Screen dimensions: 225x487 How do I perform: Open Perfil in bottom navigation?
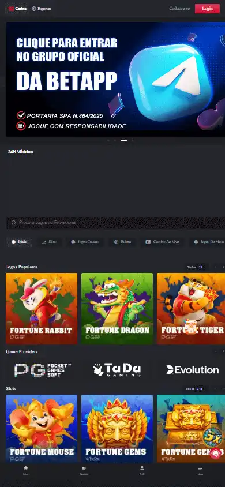[142, 470]
